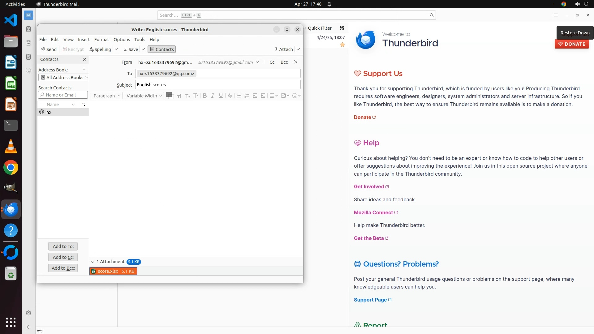594x334 pixels.
Task: Open the Format menu
Action: coord(101,40)
